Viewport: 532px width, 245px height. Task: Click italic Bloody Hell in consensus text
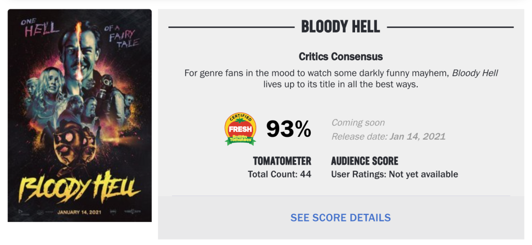(x=475, y=73)
